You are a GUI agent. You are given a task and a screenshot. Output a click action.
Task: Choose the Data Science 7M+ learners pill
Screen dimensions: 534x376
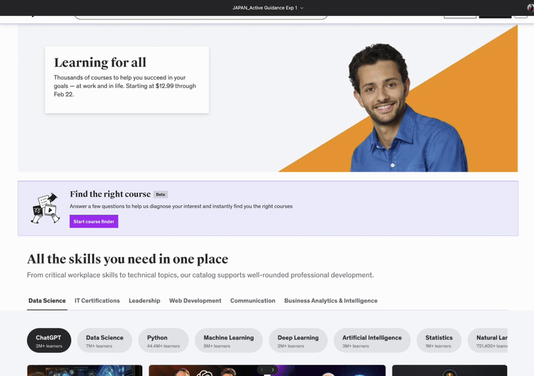point(105,341)
